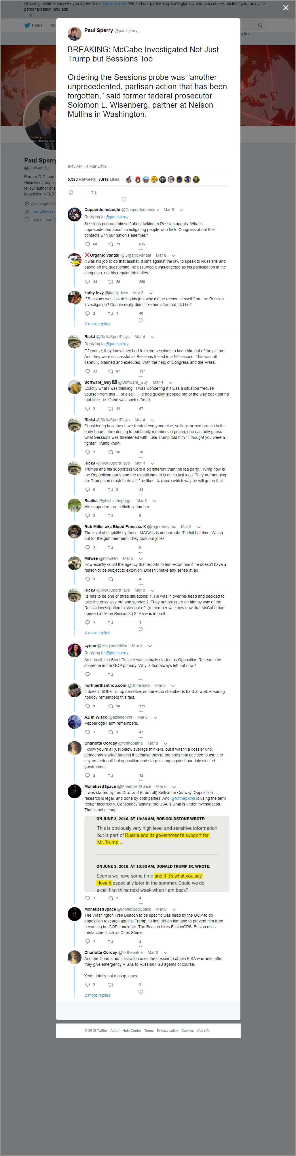Show the "4 more replies" link
This screenshot has height=1156, width=296.
[x=97, y=633]
